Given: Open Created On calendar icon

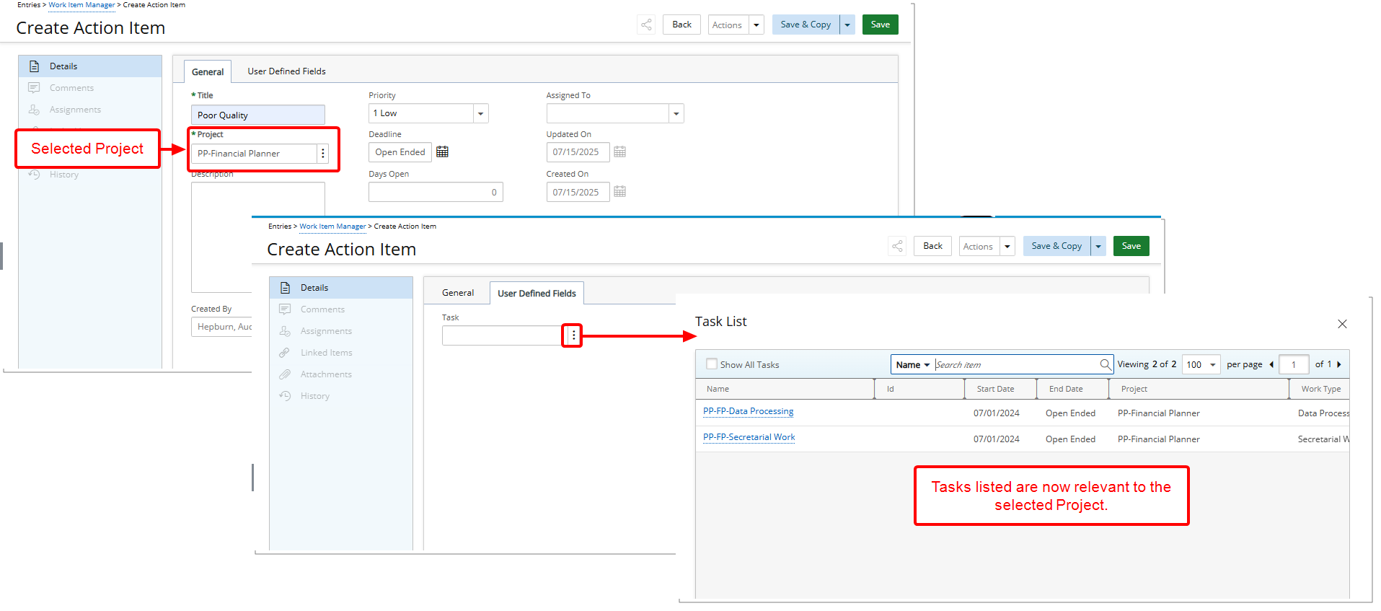Looking at the screenshot, I should (619, 191).
